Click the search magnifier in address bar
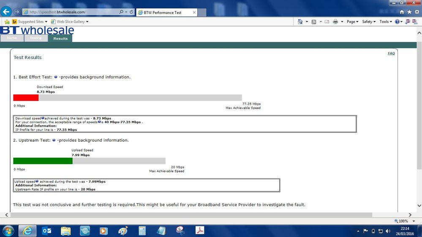 (x=121, y=12)
